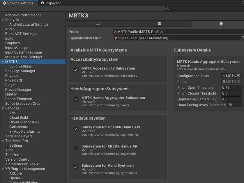Screen dimensions: 244x183
Task: Edit the Hand Raise Camera Fov value
Action: click(x=231, y=99)
